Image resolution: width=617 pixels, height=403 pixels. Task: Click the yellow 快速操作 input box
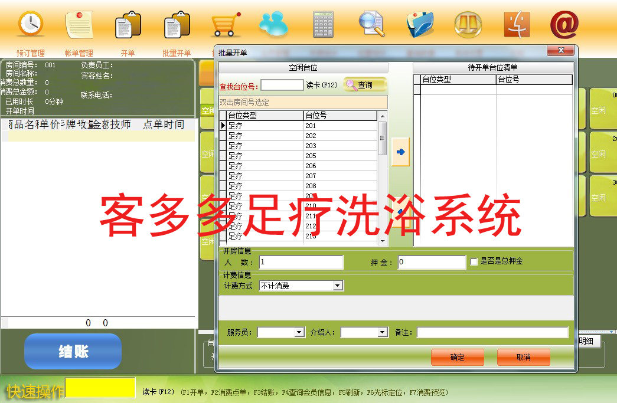(100, 388)
